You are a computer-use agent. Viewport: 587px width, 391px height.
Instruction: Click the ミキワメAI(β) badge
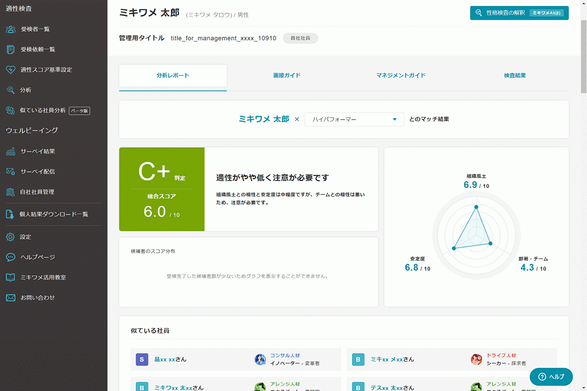[x=546, y=13]
